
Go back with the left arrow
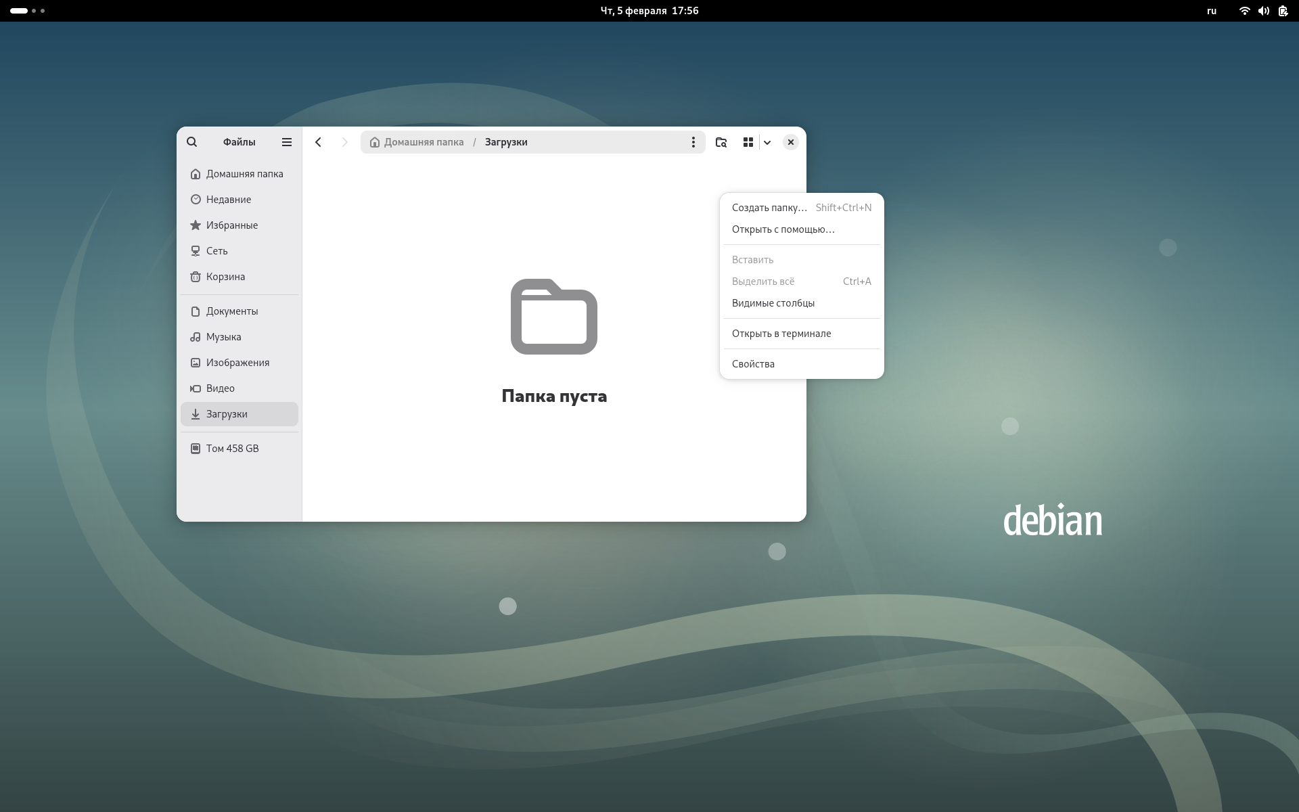tap(318, 142)
